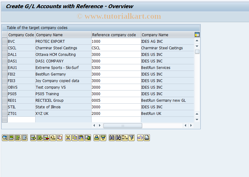Click the Duplicate Row icon
Screen dimensions: 249x177
[60, 138]
